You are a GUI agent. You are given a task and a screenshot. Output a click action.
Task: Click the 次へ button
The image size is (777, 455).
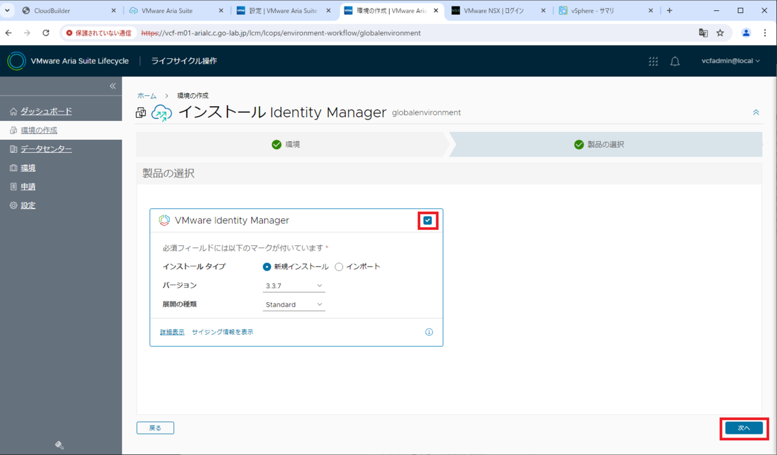(743, 428)
